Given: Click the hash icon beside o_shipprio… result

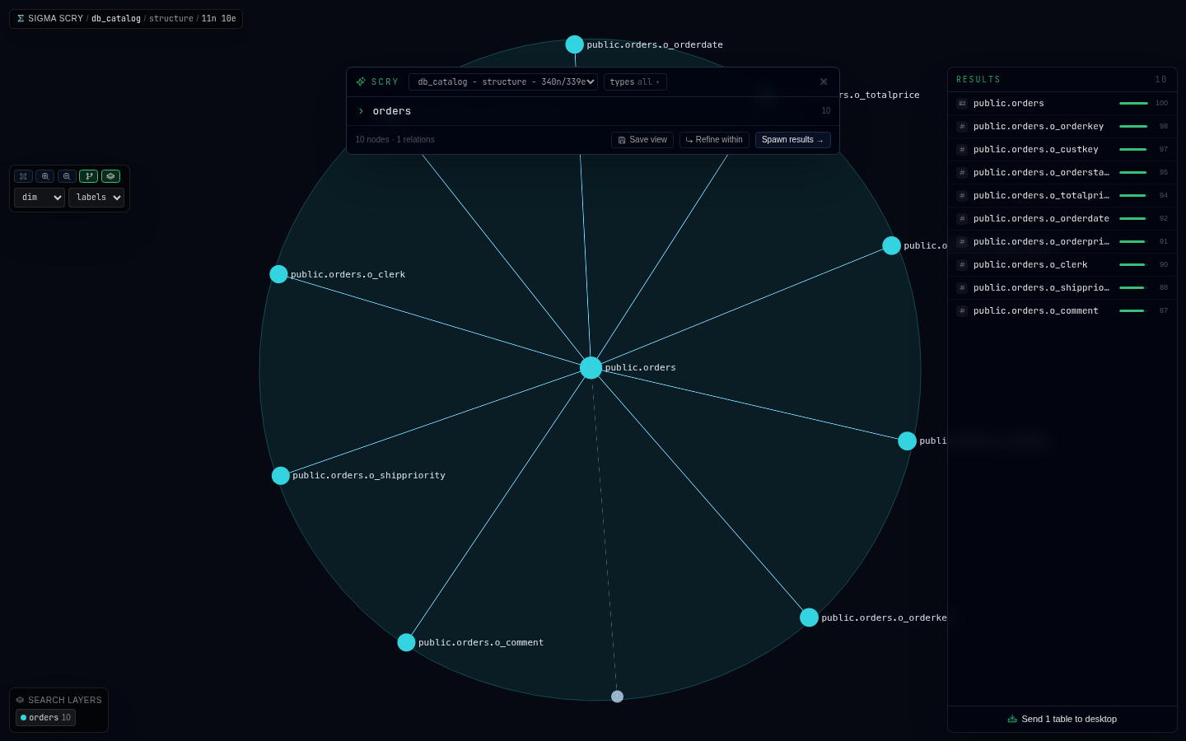Looking at the screenshot, I should (962, 287).
